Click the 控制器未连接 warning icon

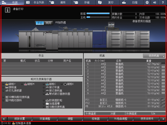pyautogui.click(x=14, y=123)
